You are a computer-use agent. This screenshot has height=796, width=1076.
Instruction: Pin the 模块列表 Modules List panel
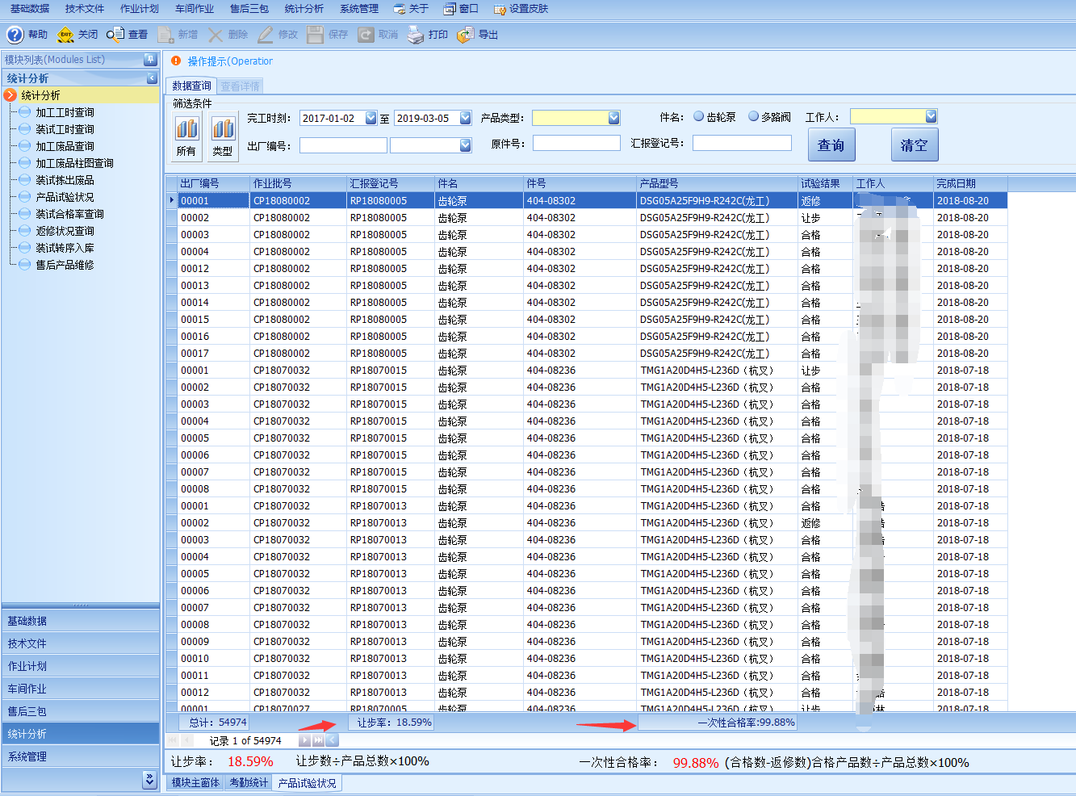pyautogui.click(x=150, y=60)
